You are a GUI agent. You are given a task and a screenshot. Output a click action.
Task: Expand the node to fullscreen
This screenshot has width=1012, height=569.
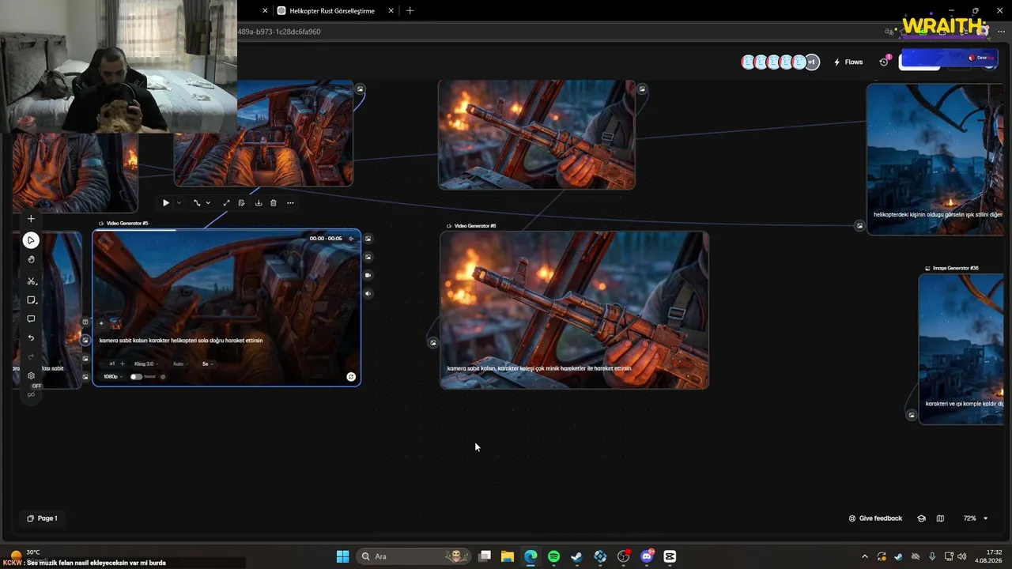pos(226,203)
